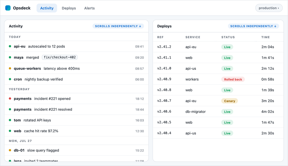Viewport: 288px width, 166px height.
Task: Click the REF column header
Action: 160,37
